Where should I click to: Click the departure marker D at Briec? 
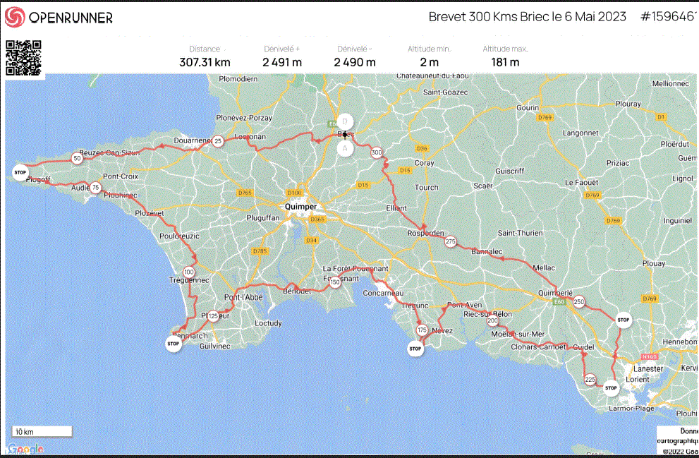[x=344, y=121]
